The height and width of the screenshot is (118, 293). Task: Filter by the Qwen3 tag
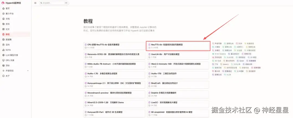tap(224, 64)
